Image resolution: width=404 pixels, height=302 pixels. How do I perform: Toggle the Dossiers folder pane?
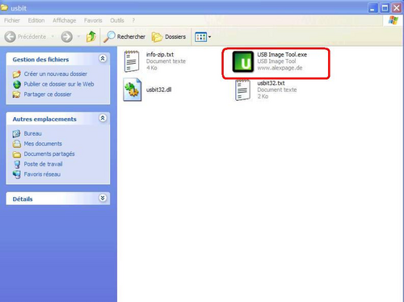[x=169, y=37]
